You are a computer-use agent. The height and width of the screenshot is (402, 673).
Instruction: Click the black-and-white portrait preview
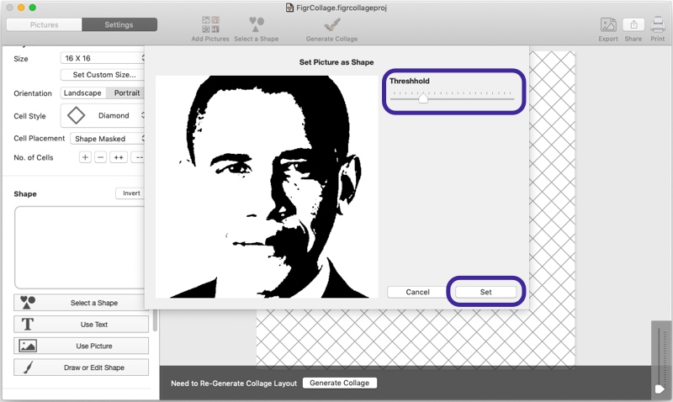[267, 187]
